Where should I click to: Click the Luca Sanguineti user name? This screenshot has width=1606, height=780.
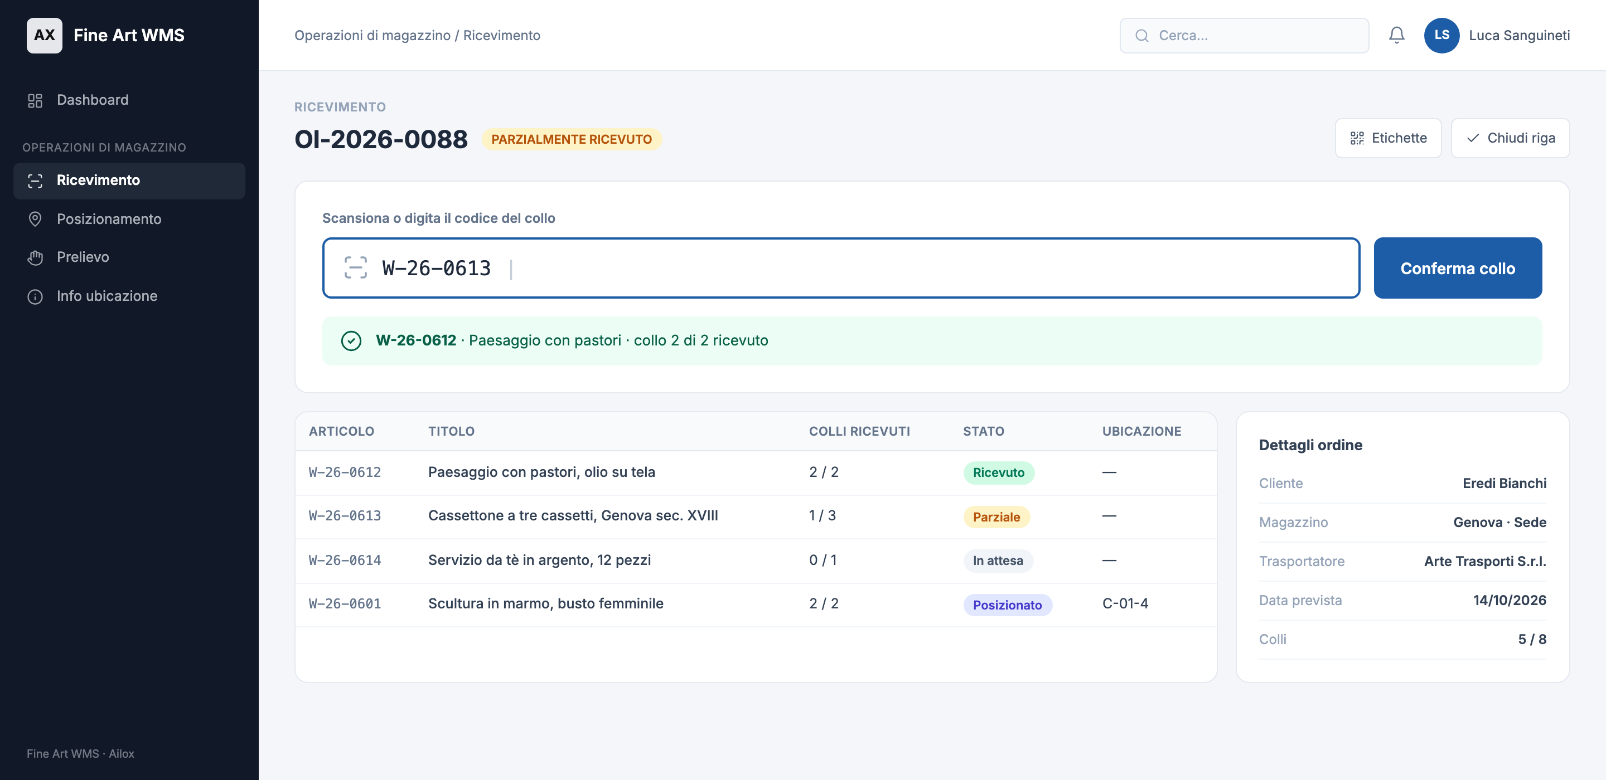coord(1518,36)
